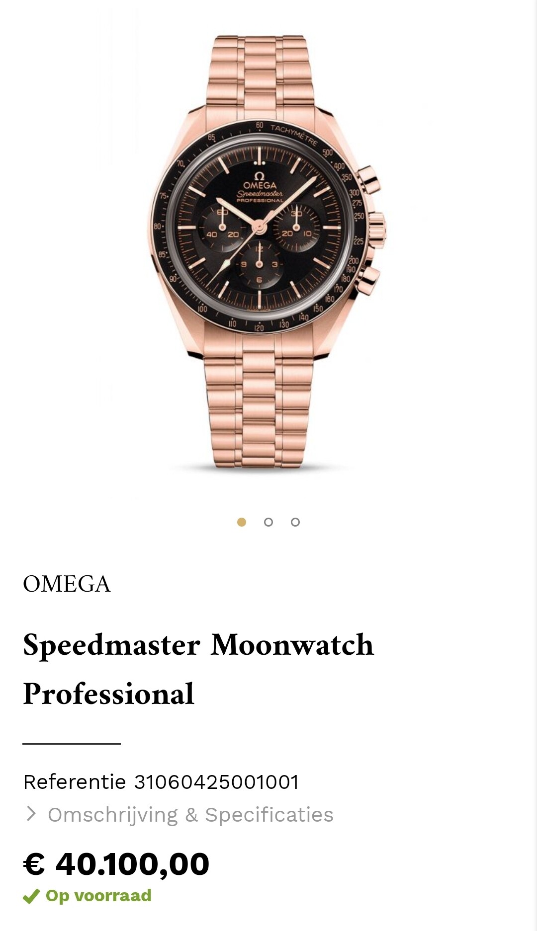Click the € 40.100,00 price
The height and width of the screenshot is (931, 537).
[x=116, y=863]
